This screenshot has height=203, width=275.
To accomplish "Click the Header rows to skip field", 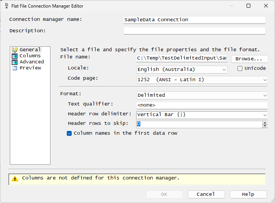I will point(200,124).
